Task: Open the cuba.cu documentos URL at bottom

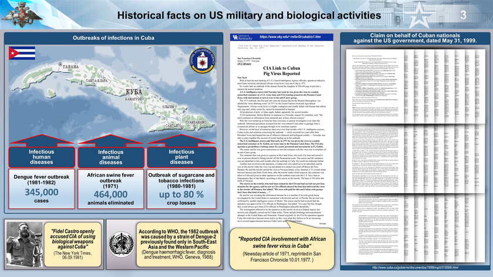Action: pyautogui.click(x=415, y=268)
